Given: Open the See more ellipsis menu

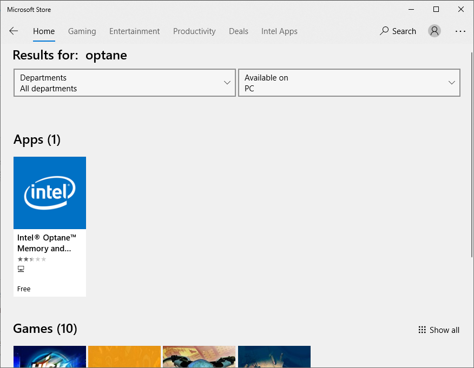Looking at the screenshot, I should [460, 31].
